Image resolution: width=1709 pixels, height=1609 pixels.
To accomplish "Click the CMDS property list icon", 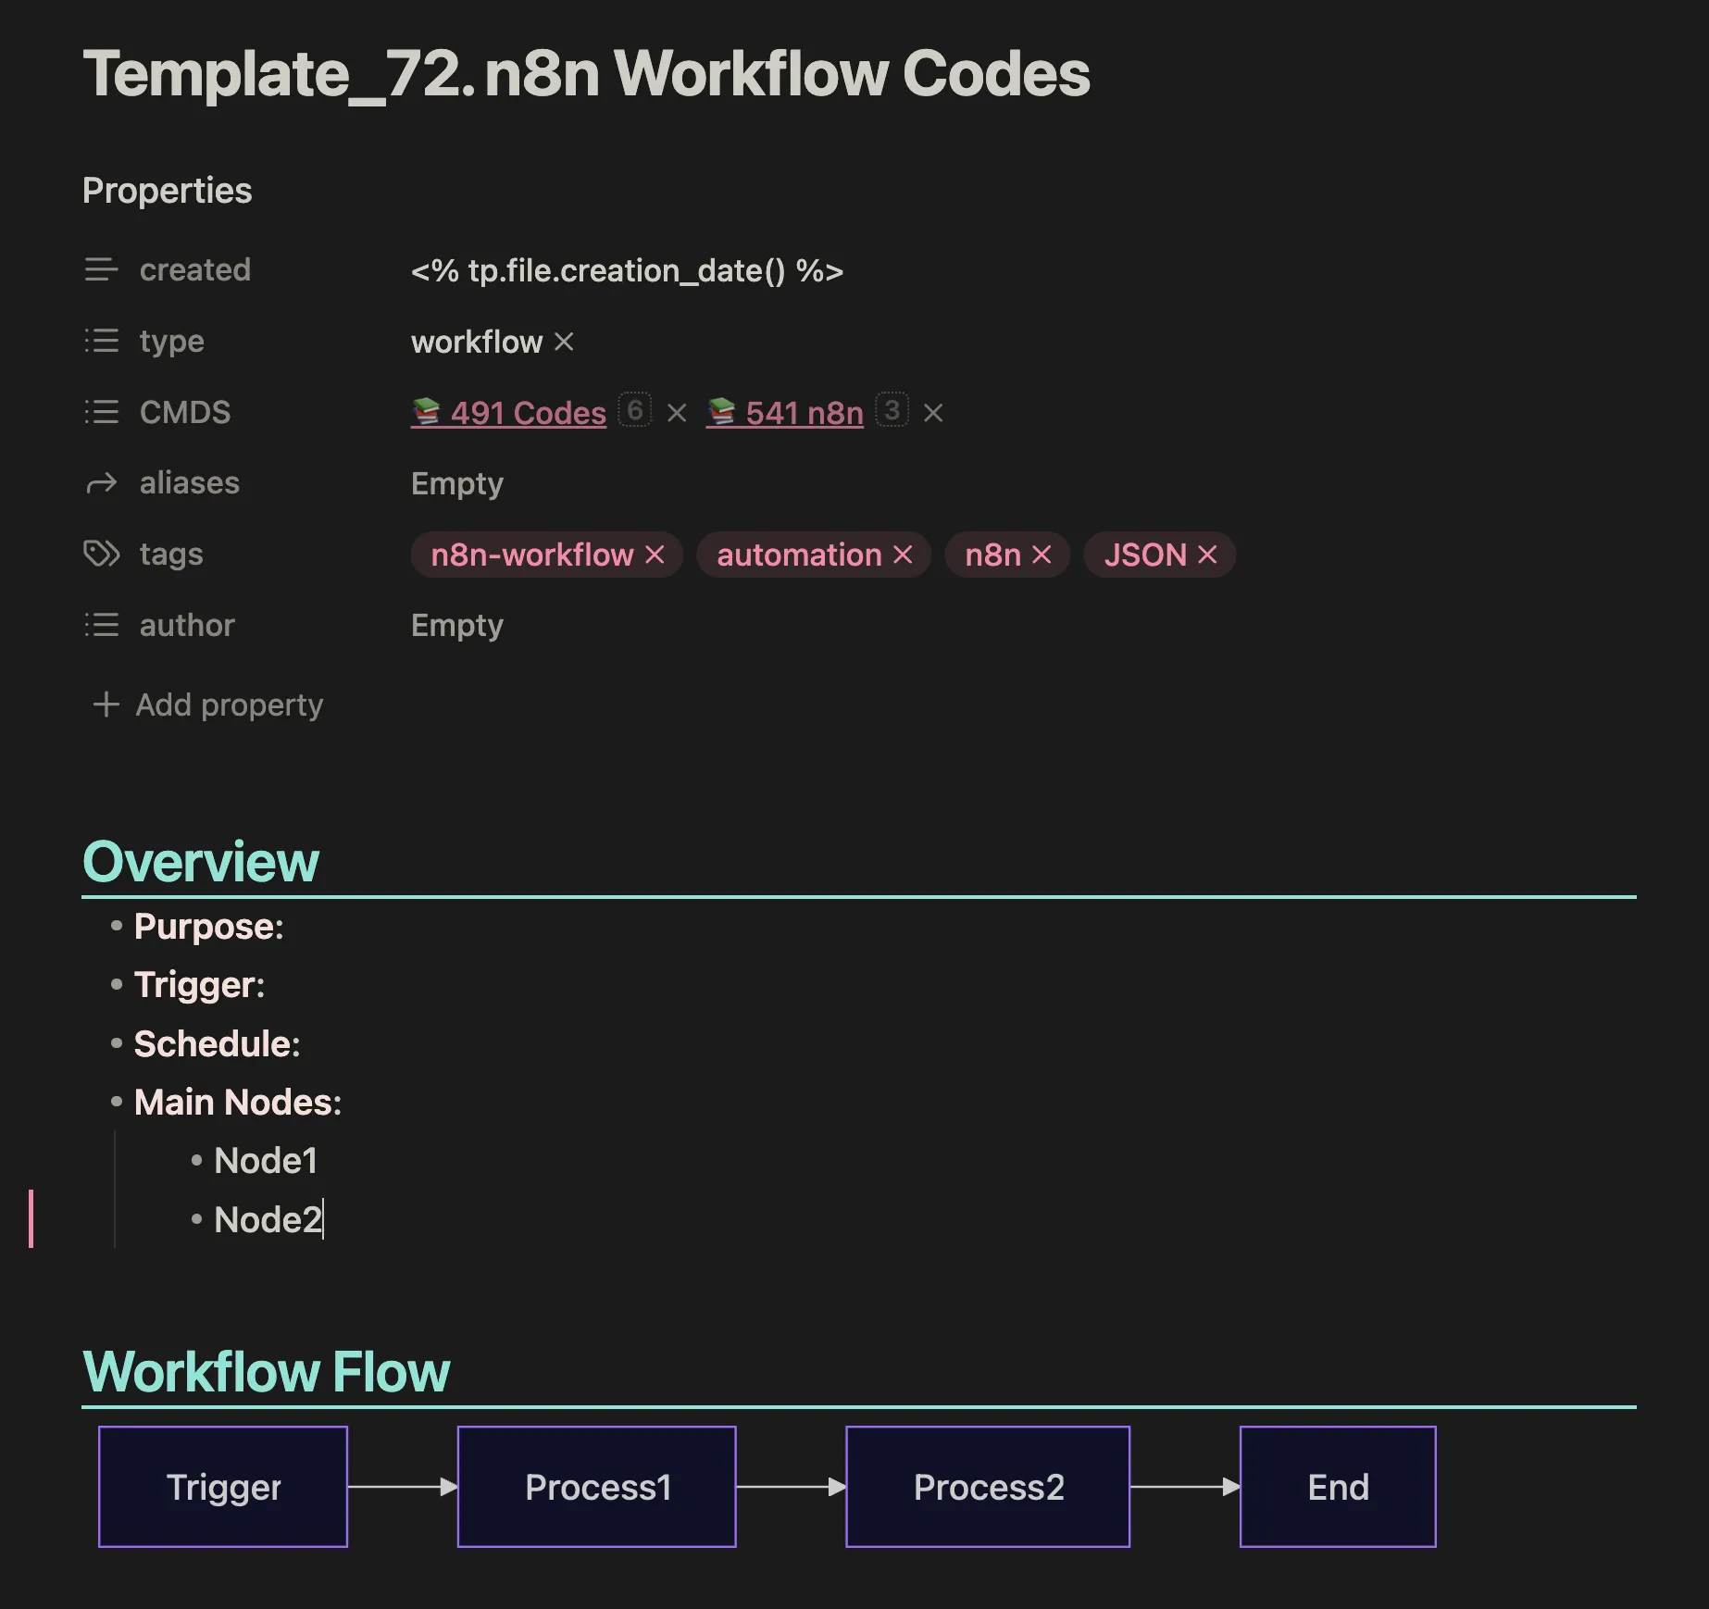I will (x=101, y=412).
